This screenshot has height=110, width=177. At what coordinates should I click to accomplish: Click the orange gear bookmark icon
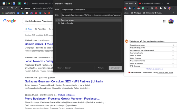49,13
